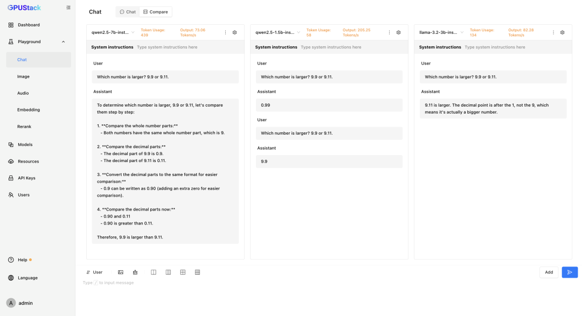Image resolution: width=582 pixels, height=316 pixels.
Task: Click the message input field at the bottom
Action: point(216,282)
